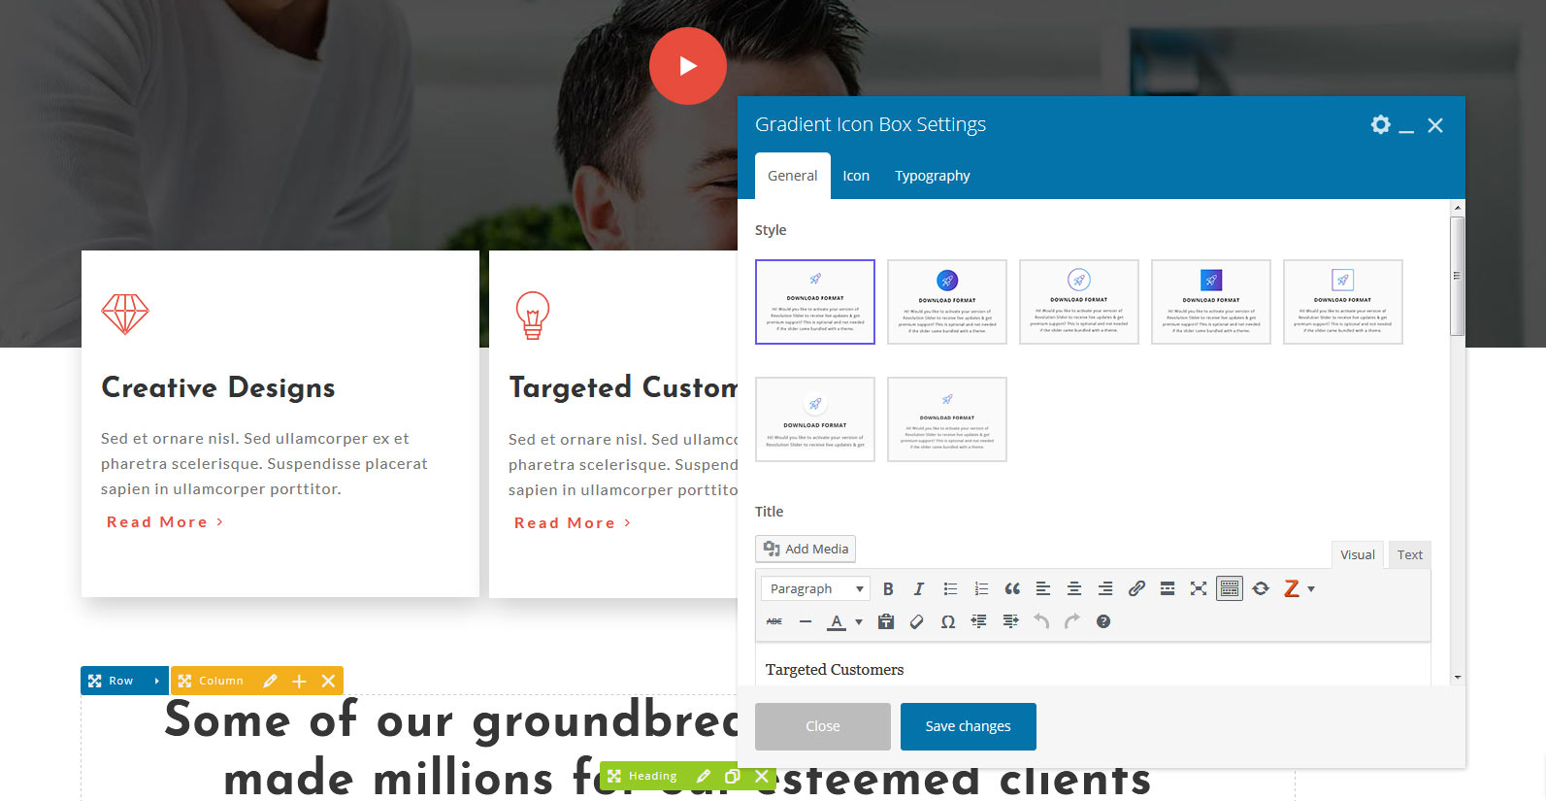1546x801 pixels.
Task: Click the Paste as text clipboard icon
Action: 886,621
